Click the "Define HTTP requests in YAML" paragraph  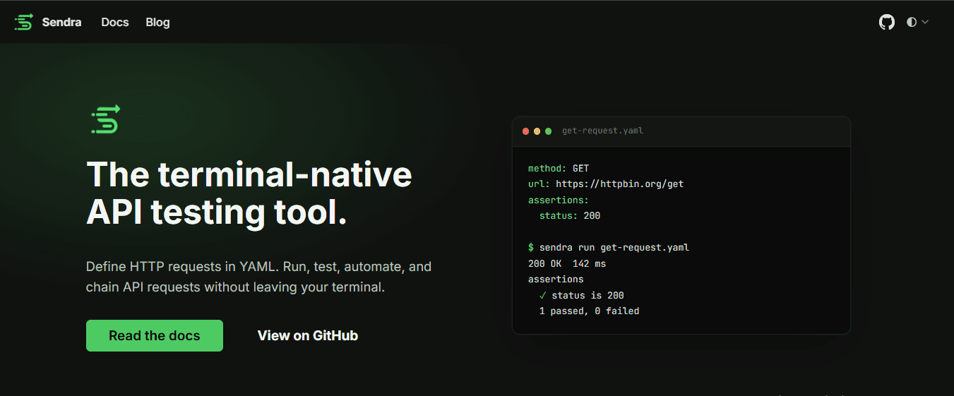258,277
